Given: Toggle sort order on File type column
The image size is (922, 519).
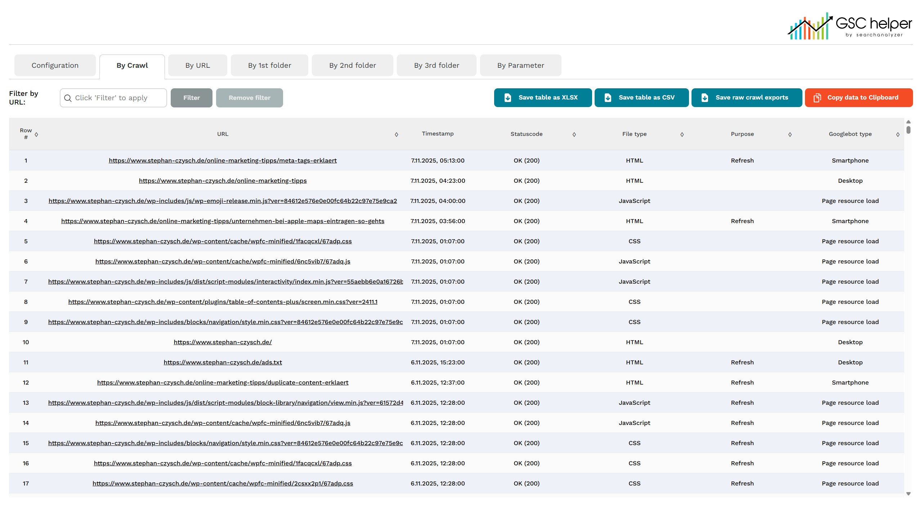Looking at the screenshot, I should pyautogui.click(x=682, y=134).
